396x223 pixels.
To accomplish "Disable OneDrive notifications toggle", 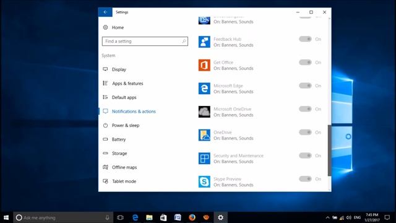I will click(x=305, y=132).
